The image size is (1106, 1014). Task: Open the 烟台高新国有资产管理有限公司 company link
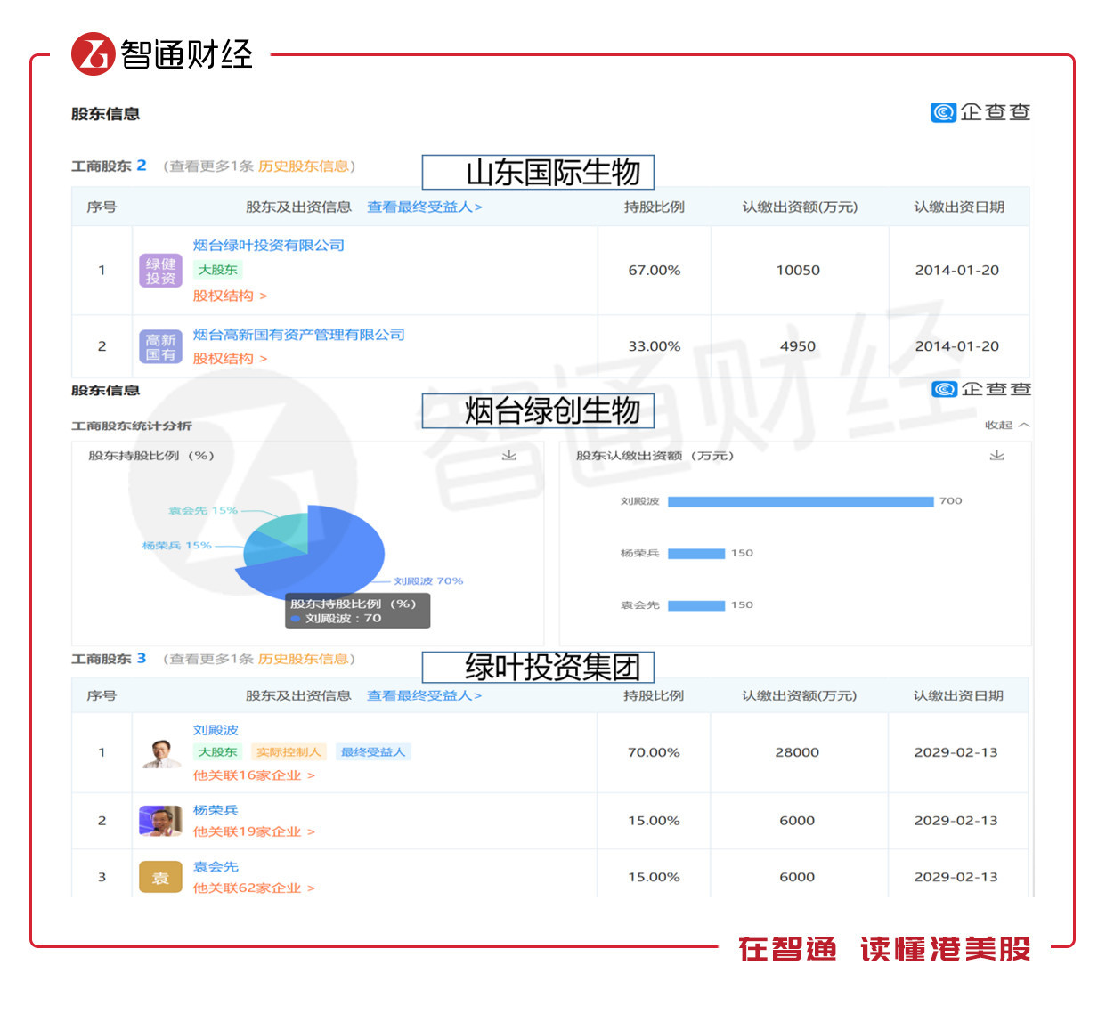[x=299, y=335]
